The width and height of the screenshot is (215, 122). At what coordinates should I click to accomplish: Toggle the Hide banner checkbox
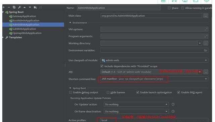click(108, 92)
